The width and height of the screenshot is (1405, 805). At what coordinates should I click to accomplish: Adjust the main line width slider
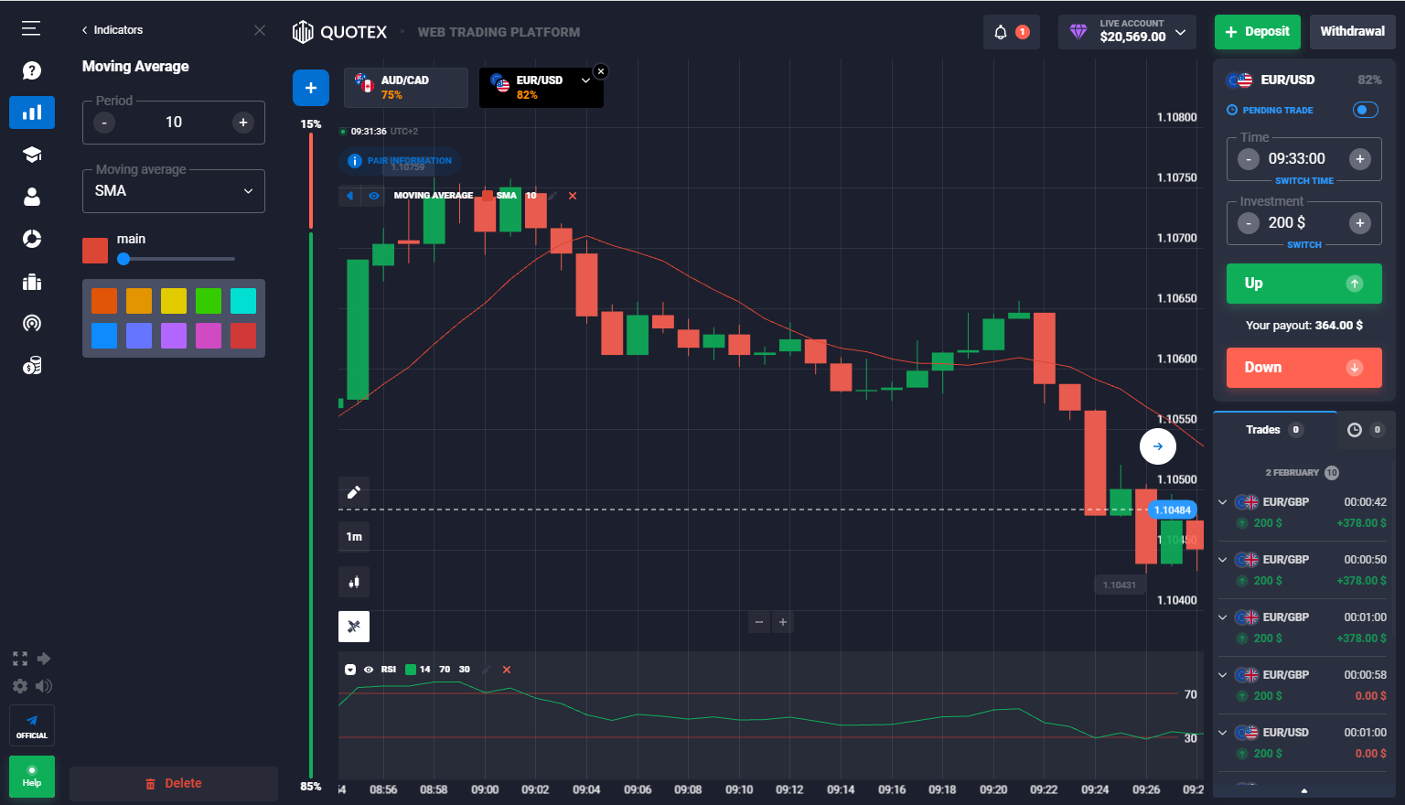176,259
